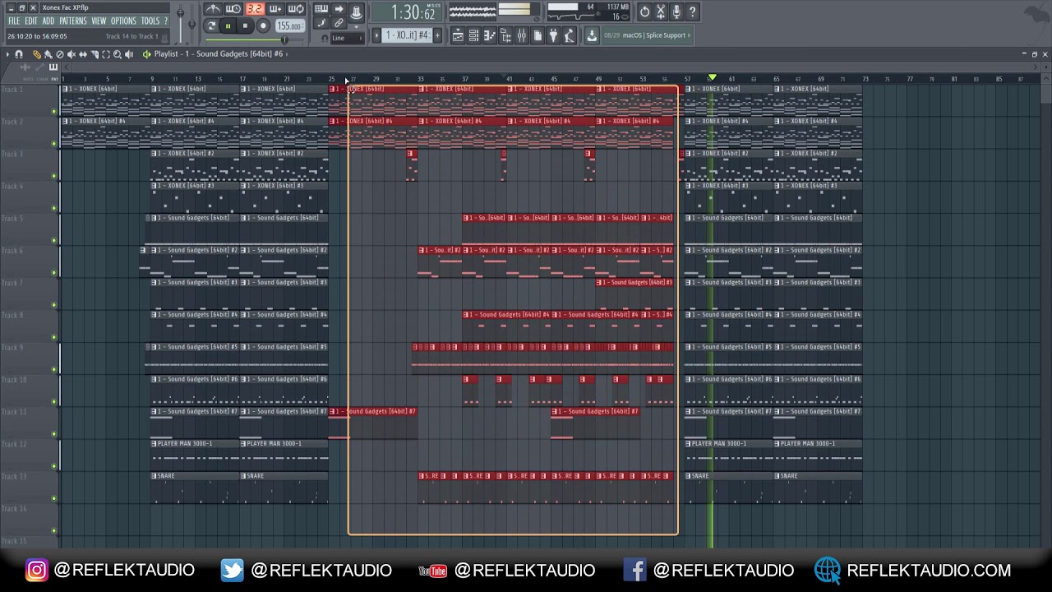Open the FILE menu
This screenshot has width=1052, height=592.
(x=14, y=21)
